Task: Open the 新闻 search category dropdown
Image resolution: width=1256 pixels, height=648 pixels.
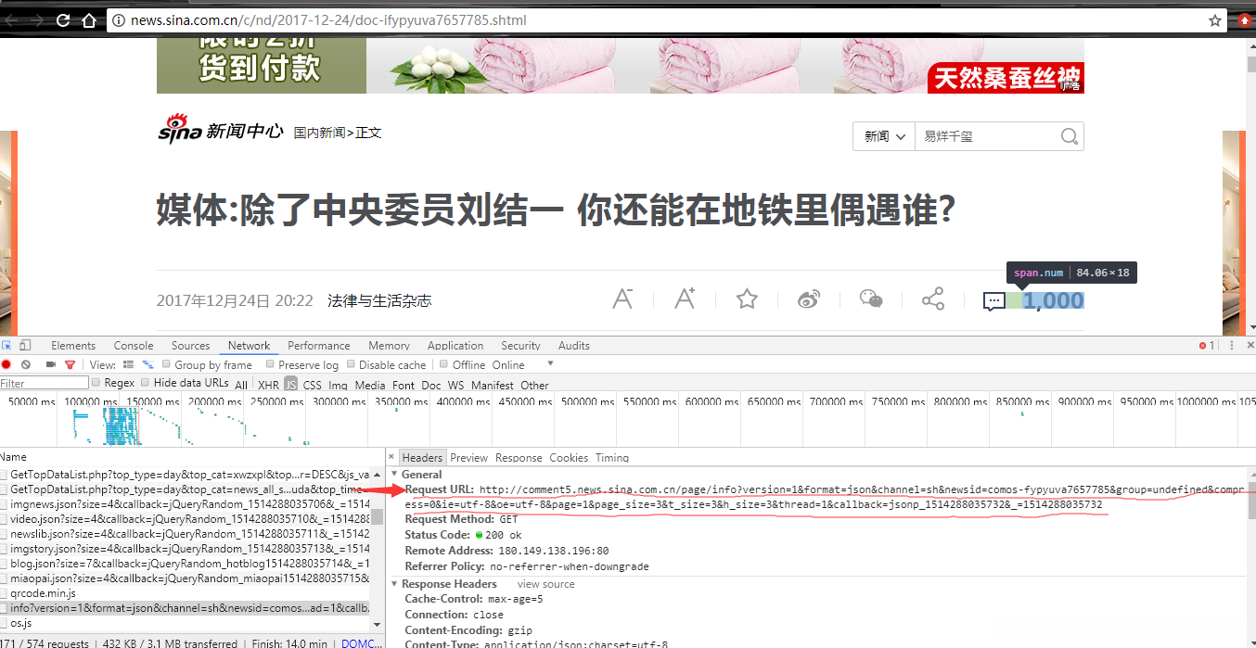Action: point(884,136)
